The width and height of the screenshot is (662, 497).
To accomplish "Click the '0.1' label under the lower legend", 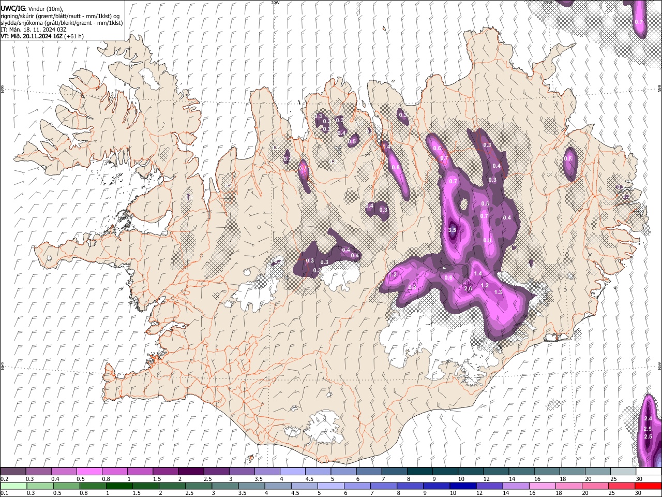I will tap(4, 493).
